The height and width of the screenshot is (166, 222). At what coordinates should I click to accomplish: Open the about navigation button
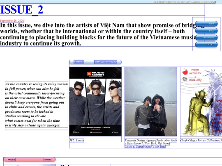[206, 31]
